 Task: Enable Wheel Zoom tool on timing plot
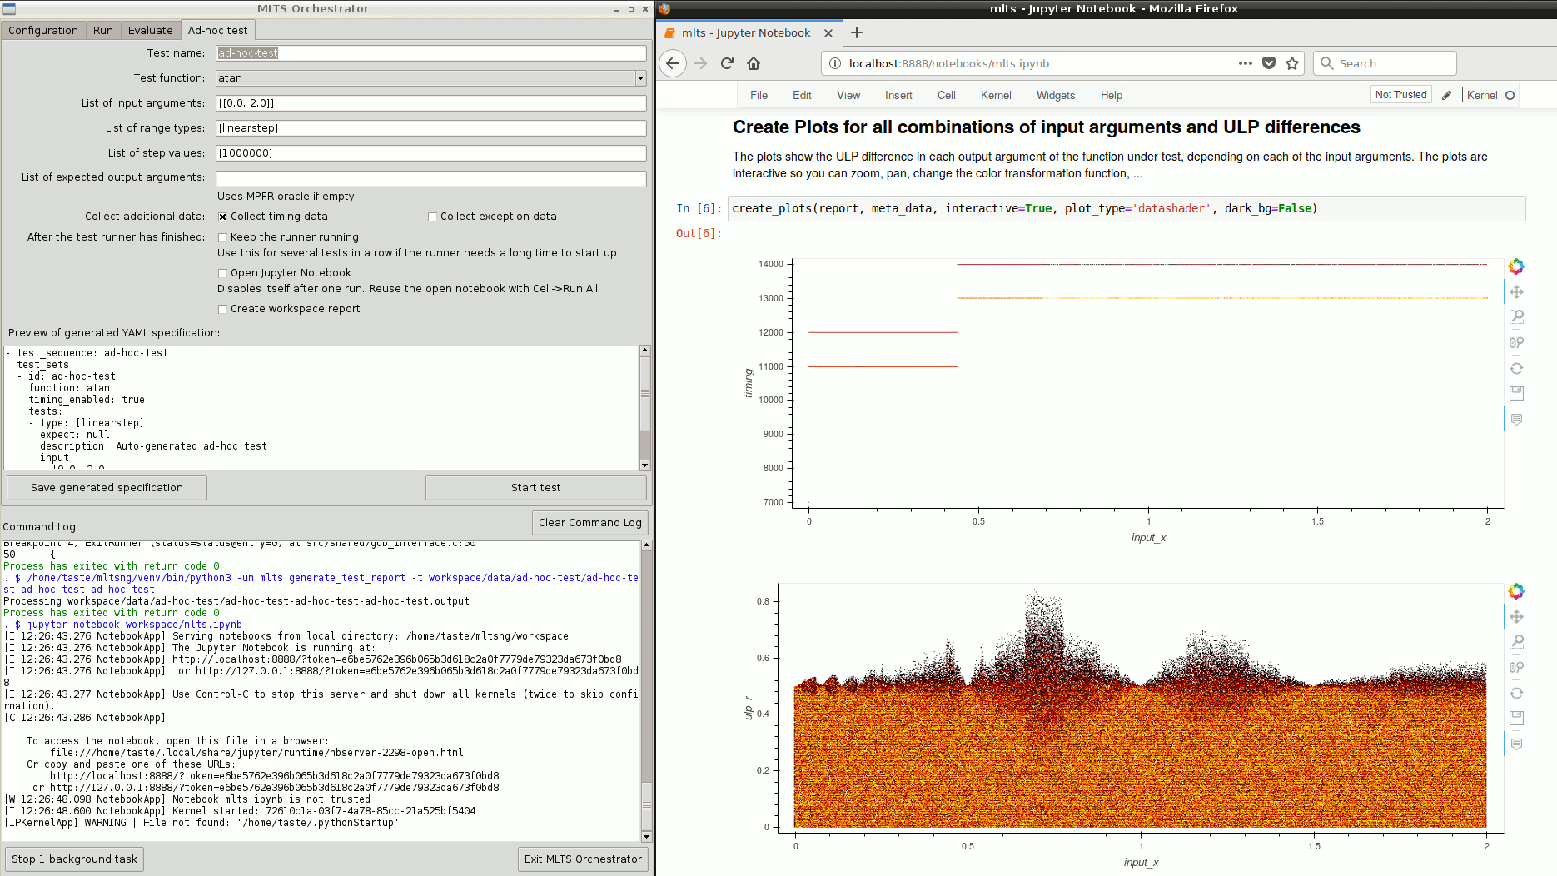1516,343
